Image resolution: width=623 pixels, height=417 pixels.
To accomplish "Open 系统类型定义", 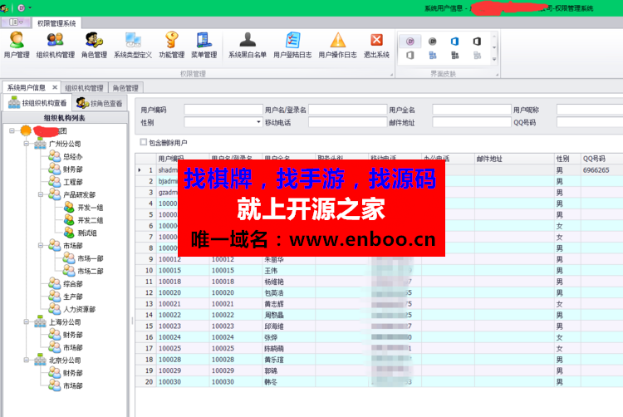I will click(133, 45).
